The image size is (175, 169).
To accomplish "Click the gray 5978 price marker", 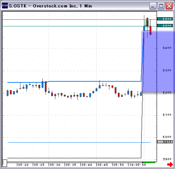I will click(165, 142).
